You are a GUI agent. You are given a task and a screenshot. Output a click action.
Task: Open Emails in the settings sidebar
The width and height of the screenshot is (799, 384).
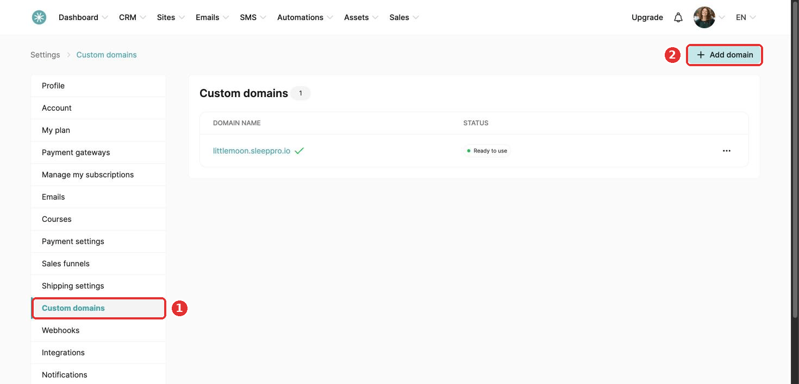(x=98, y=197)
